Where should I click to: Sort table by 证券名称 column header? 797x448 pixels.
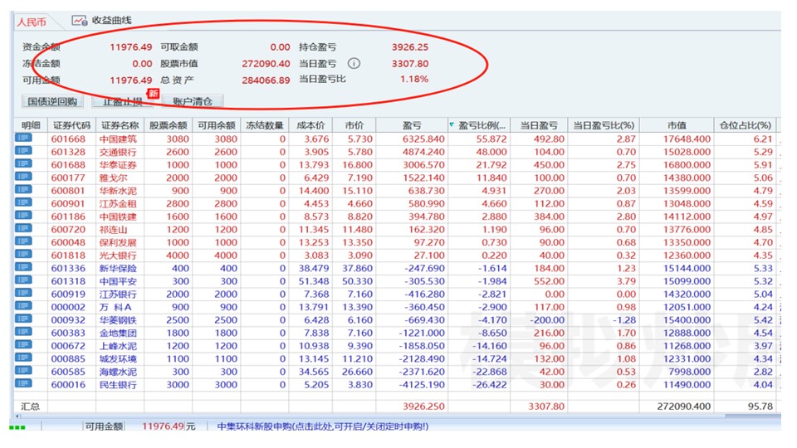(120, 125)
